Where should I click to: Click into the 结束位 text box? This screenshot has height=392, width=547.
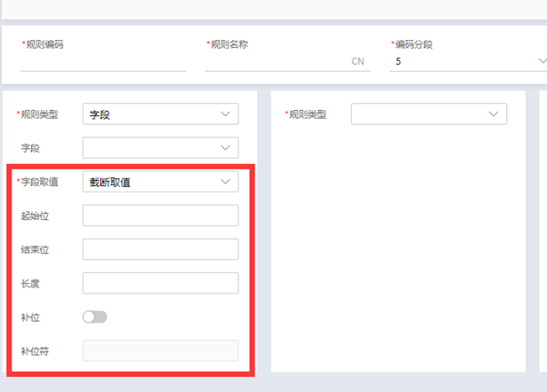tap(160, 249)
